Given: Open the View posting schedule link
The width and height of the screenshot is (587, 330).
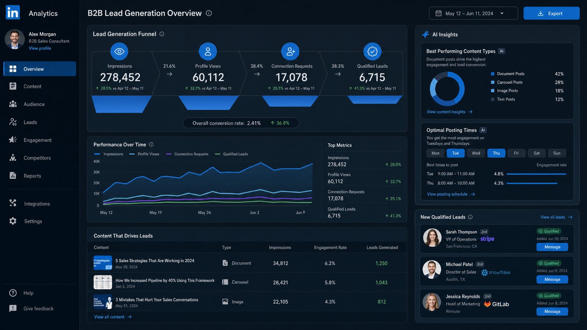Looking at the screenshot, I should tap(451, 194).
